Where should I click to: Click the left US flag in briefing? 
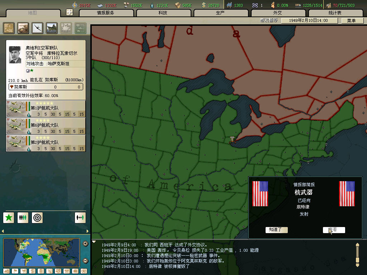(260, 194)
